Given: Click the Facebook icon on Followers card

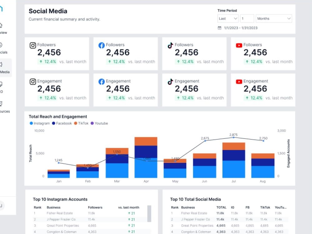Looking at the screenshot, I should (x=101, y=45).
